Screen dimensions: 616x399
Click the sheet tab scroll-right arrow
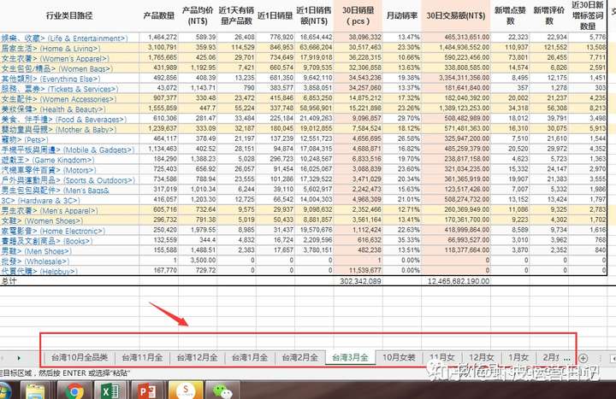(x=19, y=358)
